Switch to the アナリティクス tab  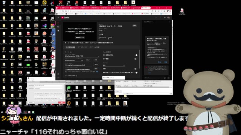[x=82, y=47]
